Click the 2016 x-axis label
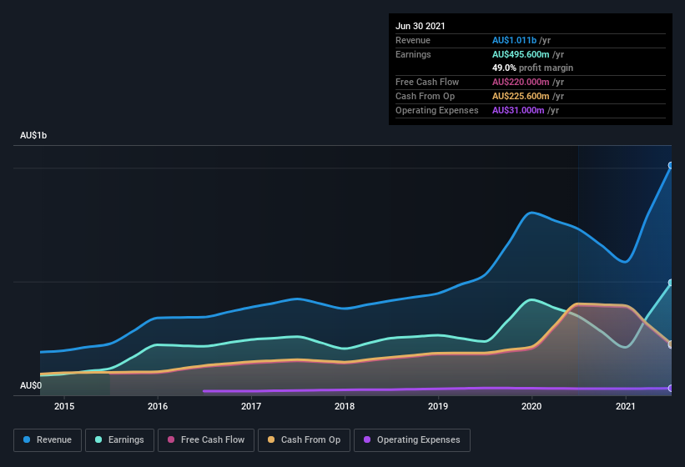685x467 pixels. click(158, 406)
